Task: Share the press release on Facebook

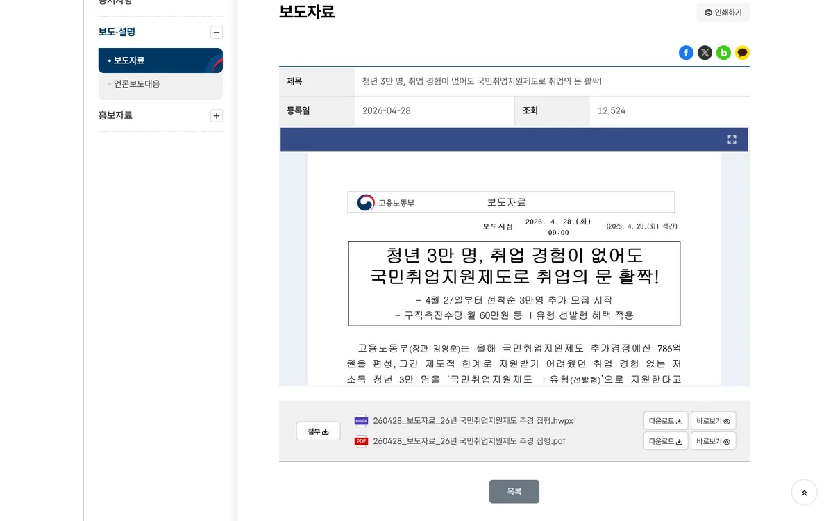Action: tap(686, 53)
